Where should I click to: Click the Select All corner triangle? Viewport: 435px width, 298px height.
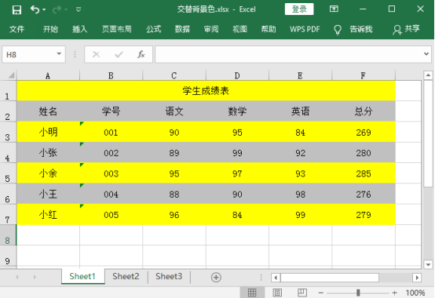pos(11,75)
